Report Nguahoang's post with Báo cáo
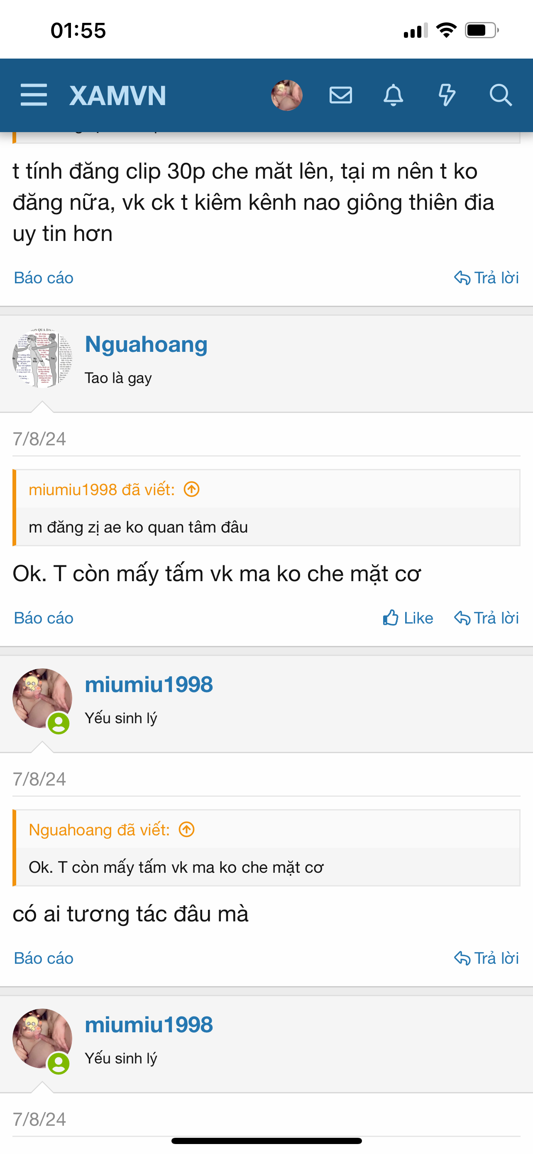 click(44, 618)
